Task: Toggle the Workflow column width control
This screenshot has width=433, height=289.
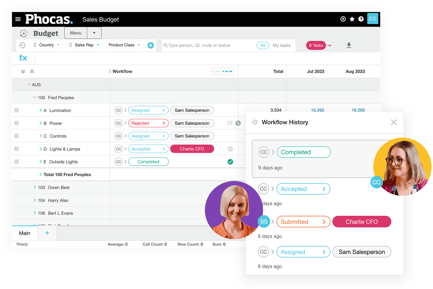Action: coord(222,71)
